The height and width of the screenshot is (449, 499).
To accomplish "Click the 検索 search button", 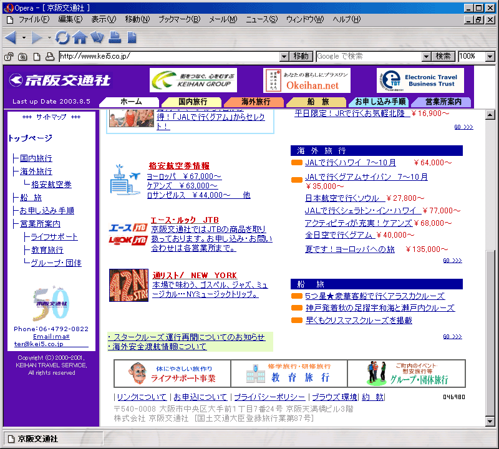I will [443, 57].
